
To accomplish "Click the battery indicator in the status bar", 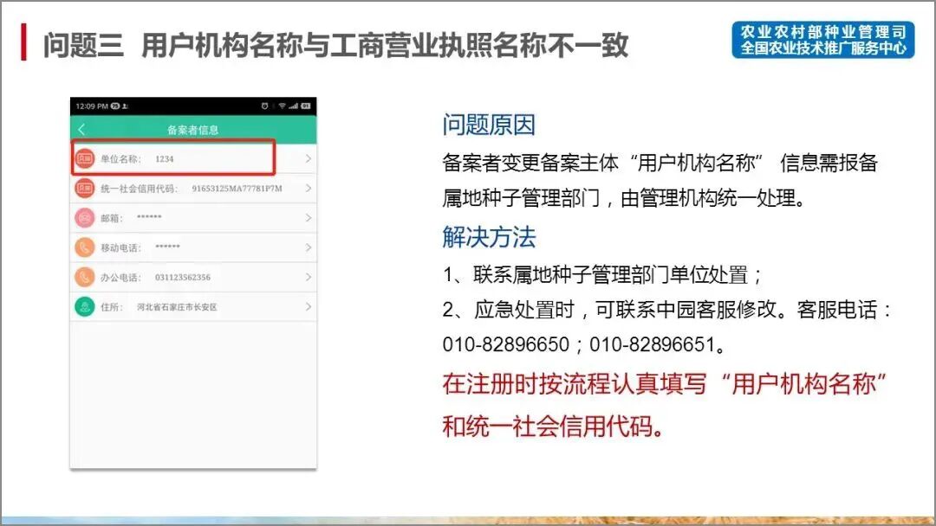I will coord(306,105).
